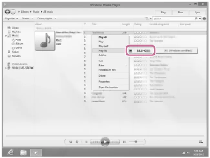Start playback with the round Play button
Image resolution: width=210 pixels, height=158 pixels.
tap(105, 142)
